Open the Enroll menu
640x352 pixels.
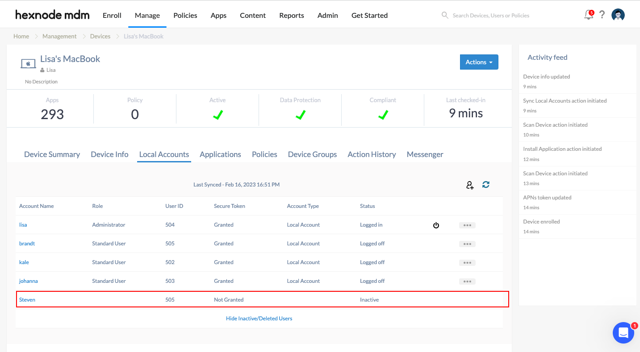tap(112, 15)
